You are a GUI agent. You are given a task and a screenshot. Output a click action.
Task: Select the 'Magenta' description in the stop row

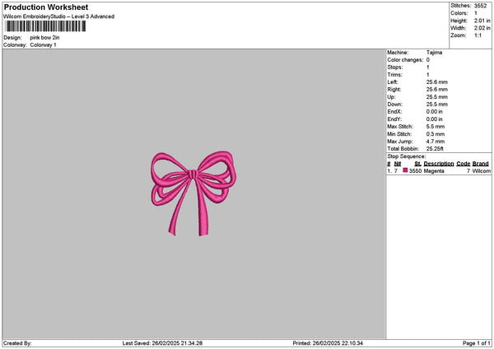pos(434,171)
